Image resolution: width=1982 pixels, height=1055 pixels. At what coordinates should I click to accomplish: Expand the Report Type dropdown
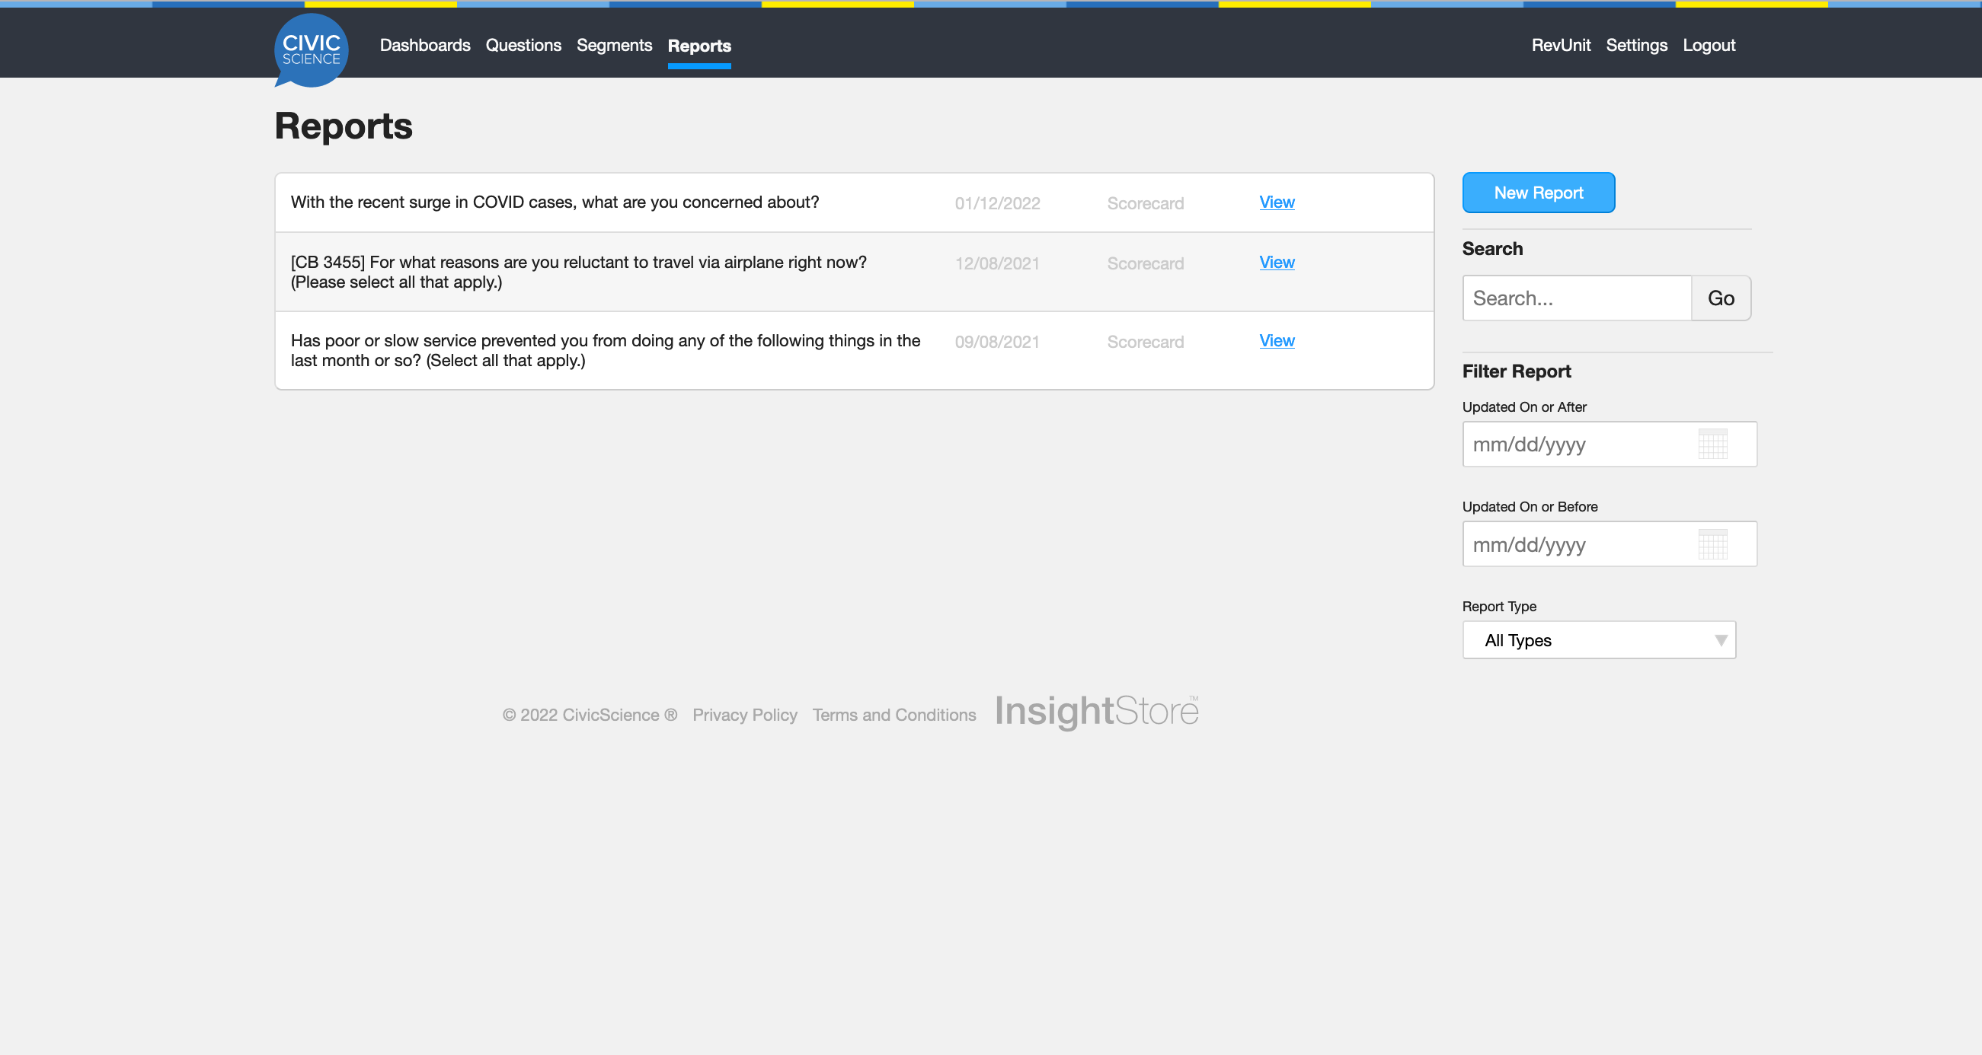click(x=1598, y=639)
